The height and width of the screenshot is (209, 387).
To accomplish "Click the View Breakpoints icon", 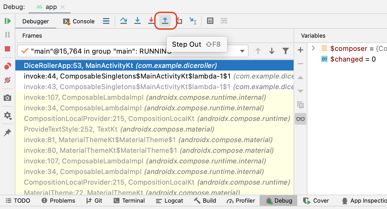I will pyautogui.click(x=7, y=66).
